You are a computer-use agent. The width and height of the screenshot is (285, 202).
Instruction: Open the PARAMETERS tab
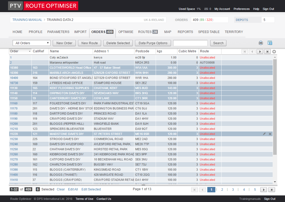coord(58,32)
